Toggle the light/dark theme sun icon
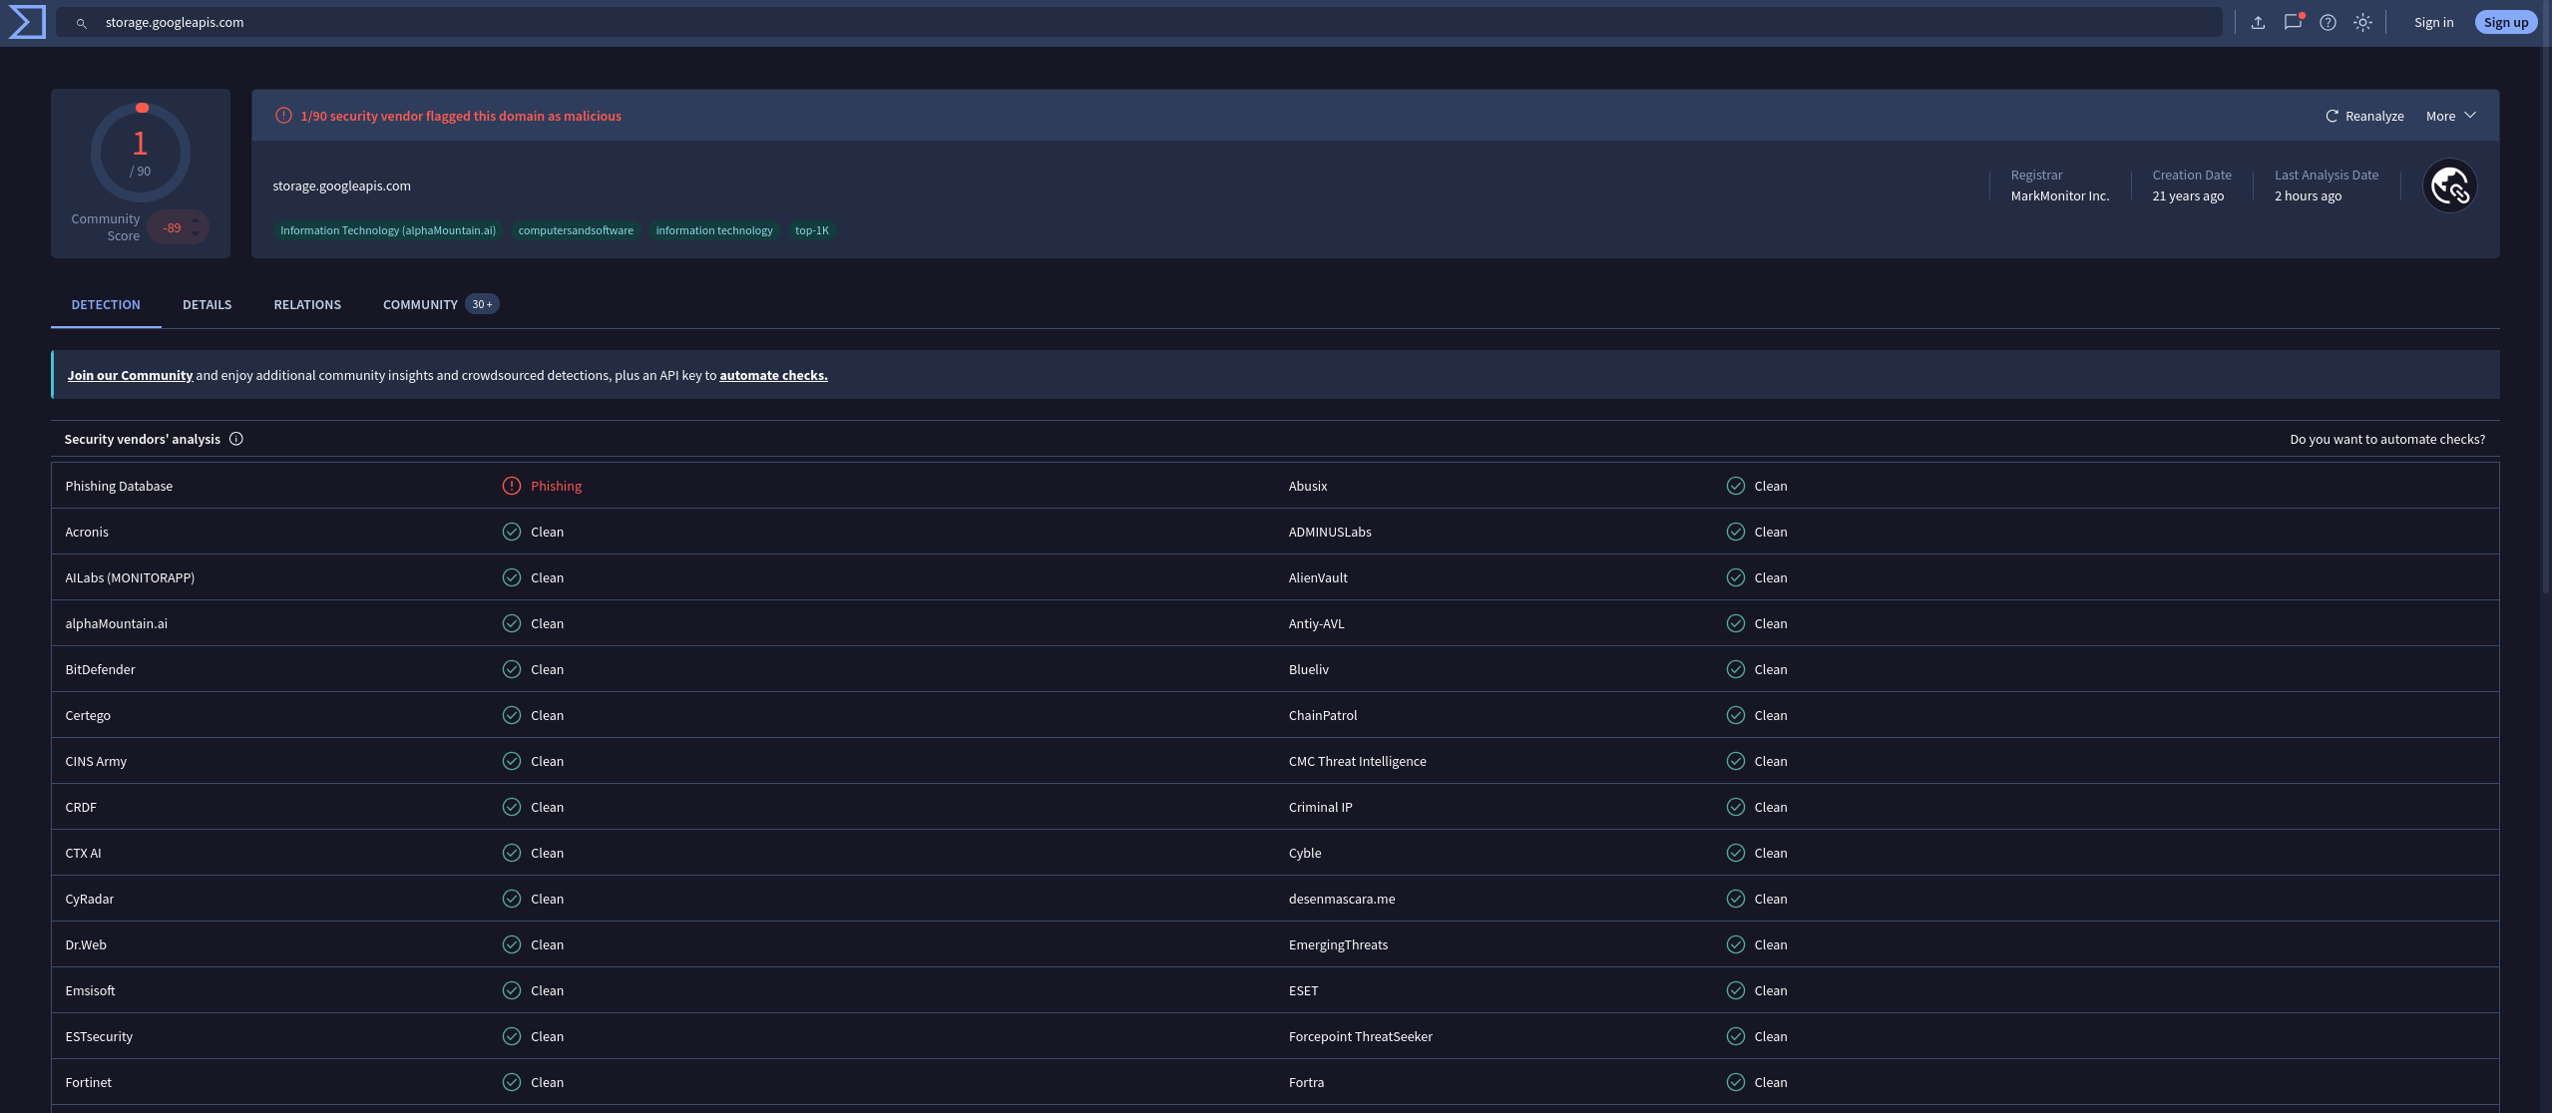The image size is (2552, 1113). (2362, 22)
